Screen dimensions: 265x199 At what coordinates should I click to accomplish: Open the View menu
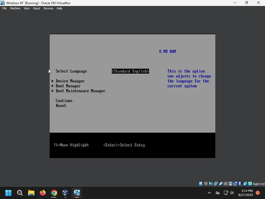pyautogui.click(x=27, y=8)
